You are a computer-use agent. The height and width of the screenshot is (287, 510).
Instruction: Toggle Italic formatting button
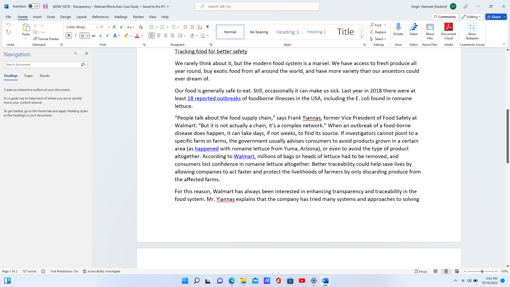(76, 36)
